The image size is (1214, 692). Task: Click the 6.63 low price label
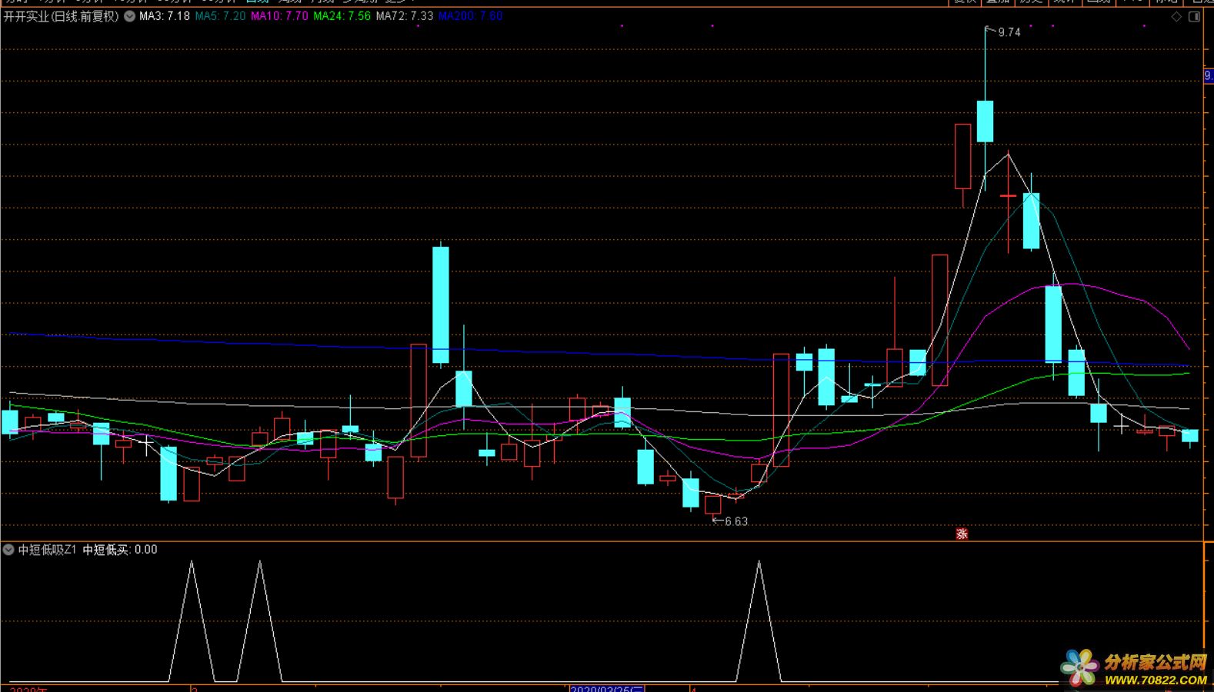click(736, 521)
